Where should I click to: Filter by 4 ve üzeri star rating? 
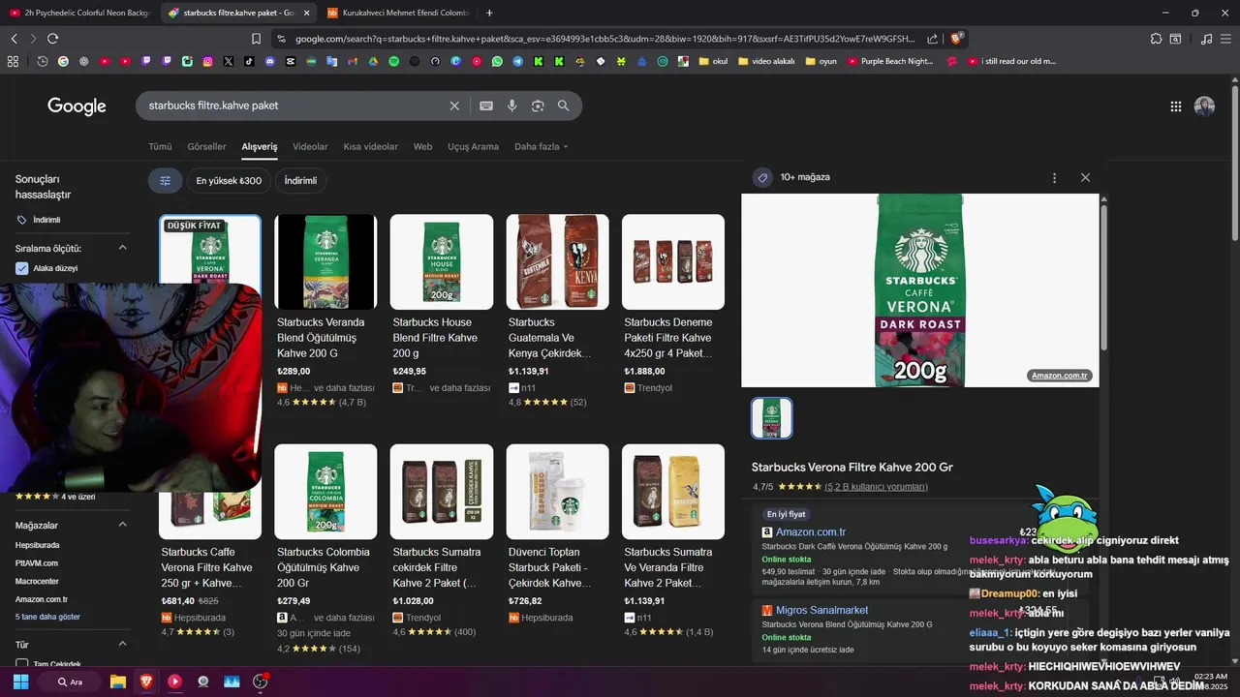[x=55, y=497]
